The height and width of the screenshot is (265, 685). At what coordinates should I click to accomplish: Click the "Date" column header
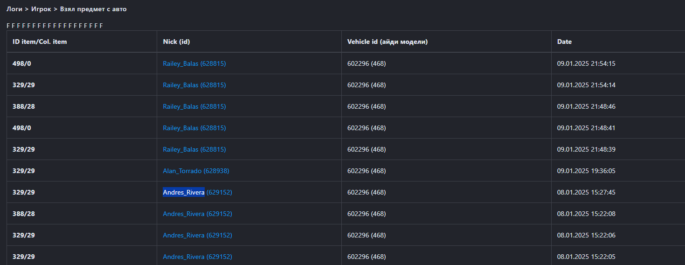click(564, 42)
